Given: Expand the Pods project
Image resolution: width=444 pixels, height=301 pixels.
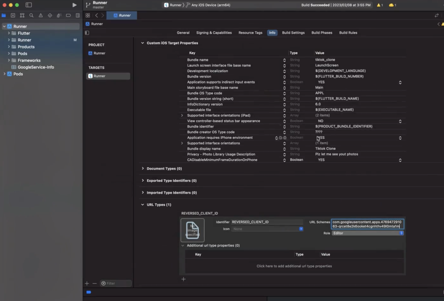Looking at the screenshot, I should point(4,74).
